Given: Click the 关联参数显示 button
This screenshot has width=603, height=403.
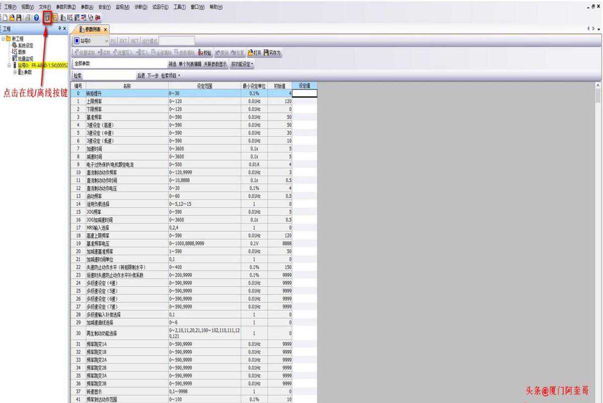Looking at the screenshot, I should tap(215, 64).
